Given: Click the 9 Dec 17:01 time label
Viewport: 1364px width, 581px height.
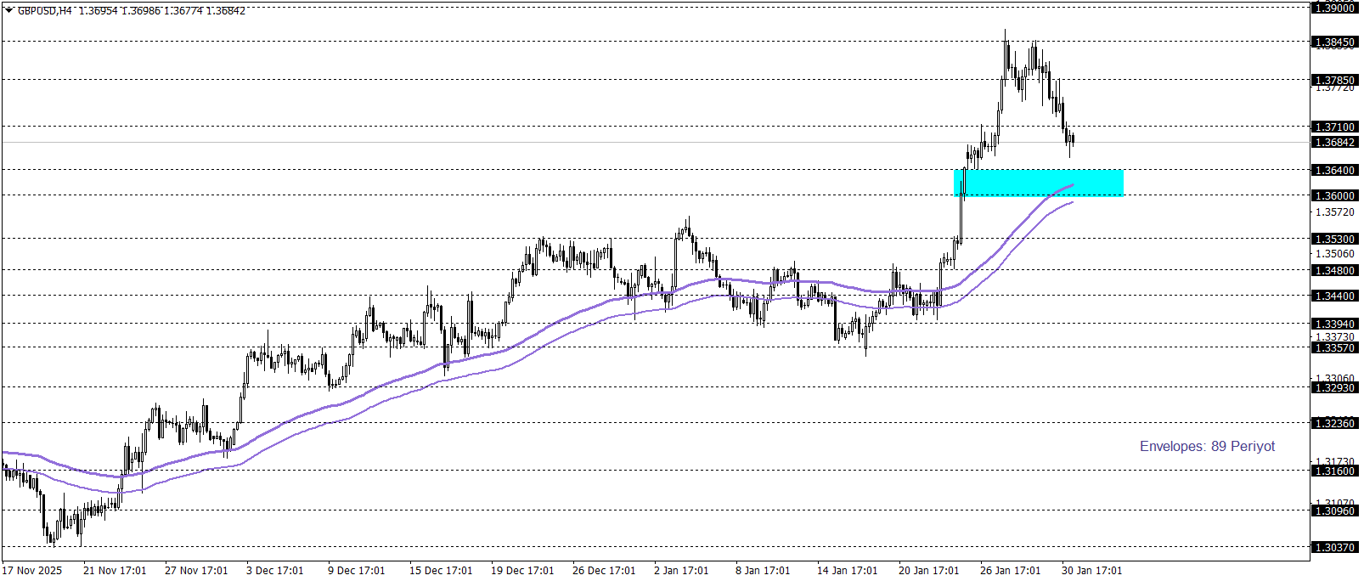Looking at the screenshot, I should point(356,570).
